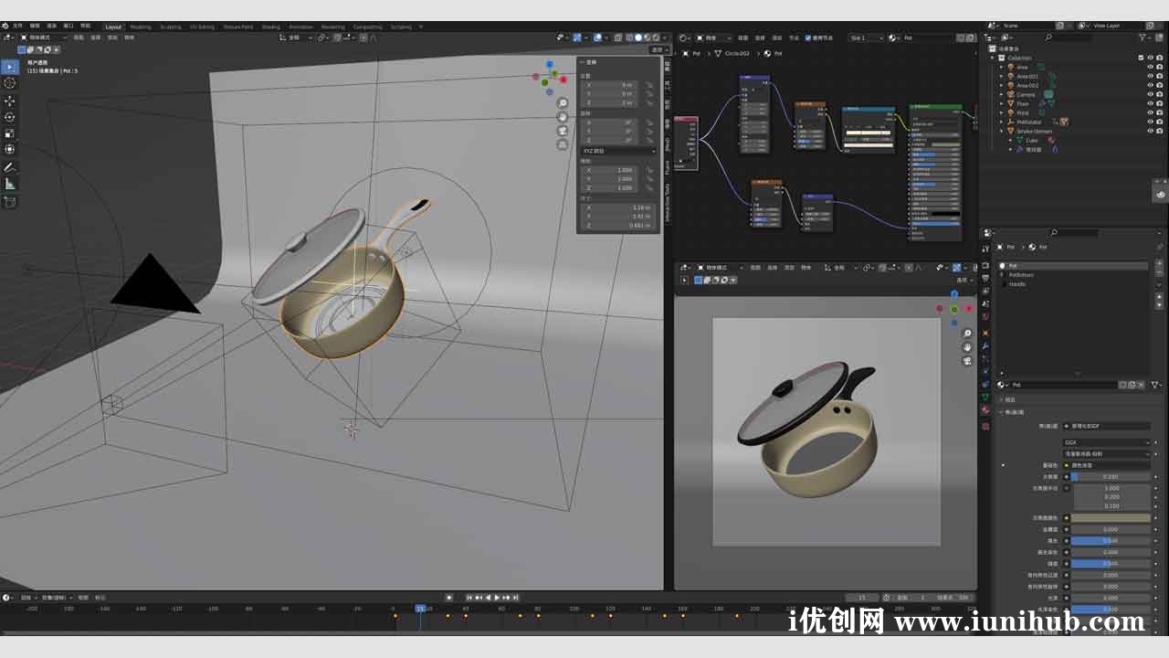Click the zoom icon in render preview viewport
Viewport: 1169px width, 658px height.
(x=967, y=334)
